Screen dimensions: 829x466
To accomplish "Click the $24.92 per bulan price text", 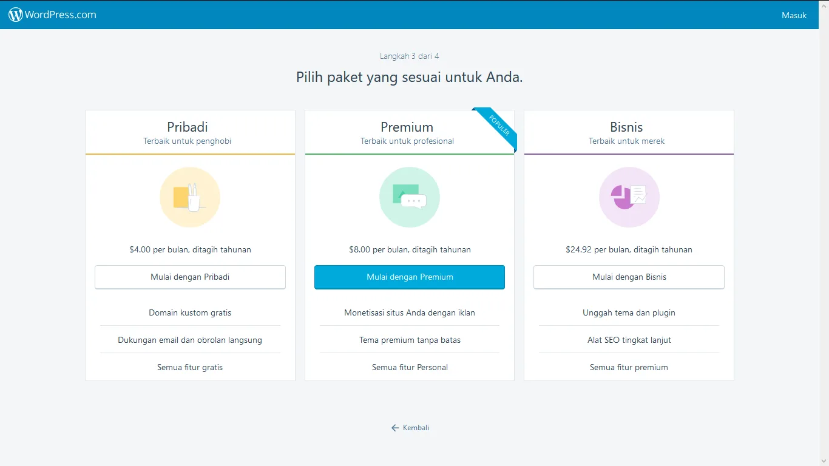I will [x=629, y=249].
